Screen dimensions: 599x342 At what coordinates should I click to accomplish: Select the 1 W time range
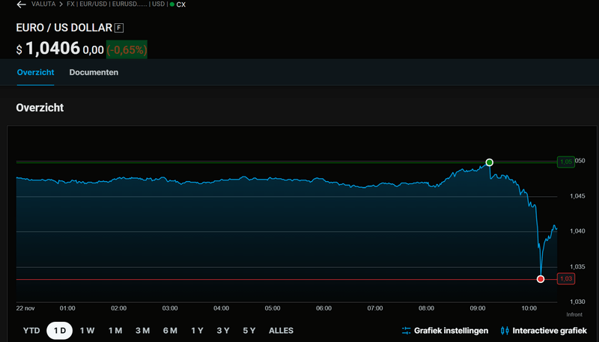click(87, 331)
